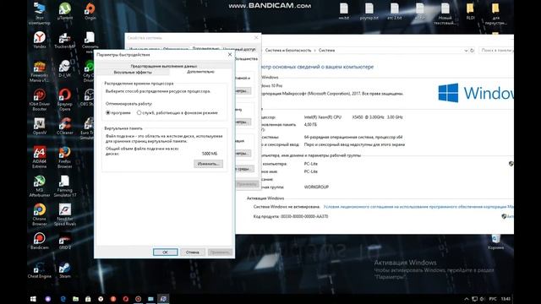Open the Origin desktop shortcut
This screenshot has width=541, height=304.
(90, 11)
